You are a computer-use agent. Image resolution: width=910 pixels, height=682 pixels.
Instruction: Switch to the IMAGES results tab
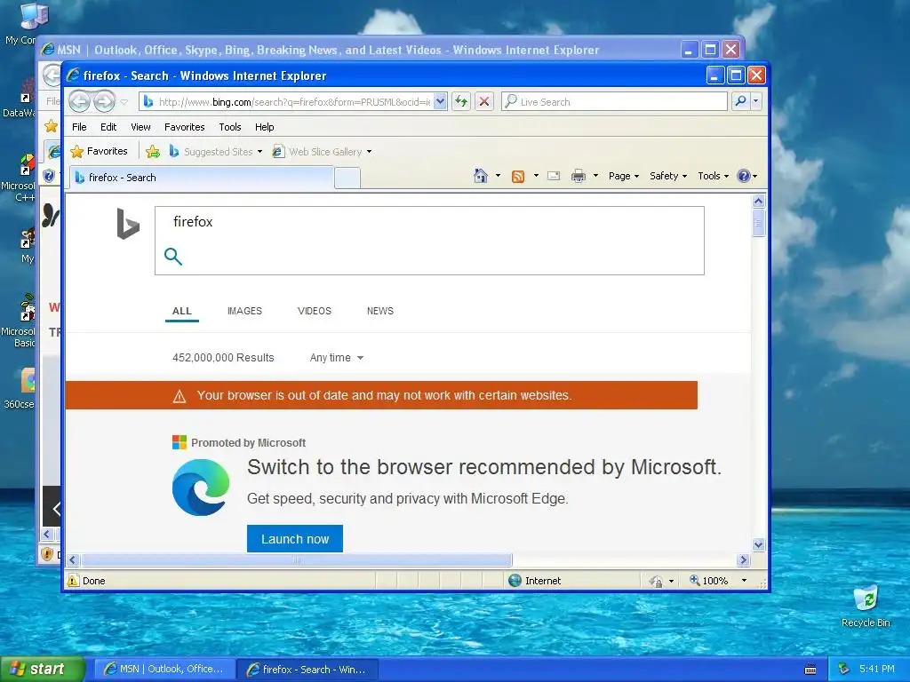click(244, 311)
